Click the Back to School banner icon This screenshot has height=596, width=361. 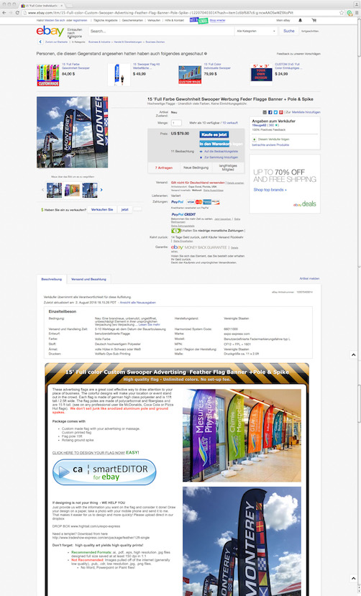tap(198, 20)
